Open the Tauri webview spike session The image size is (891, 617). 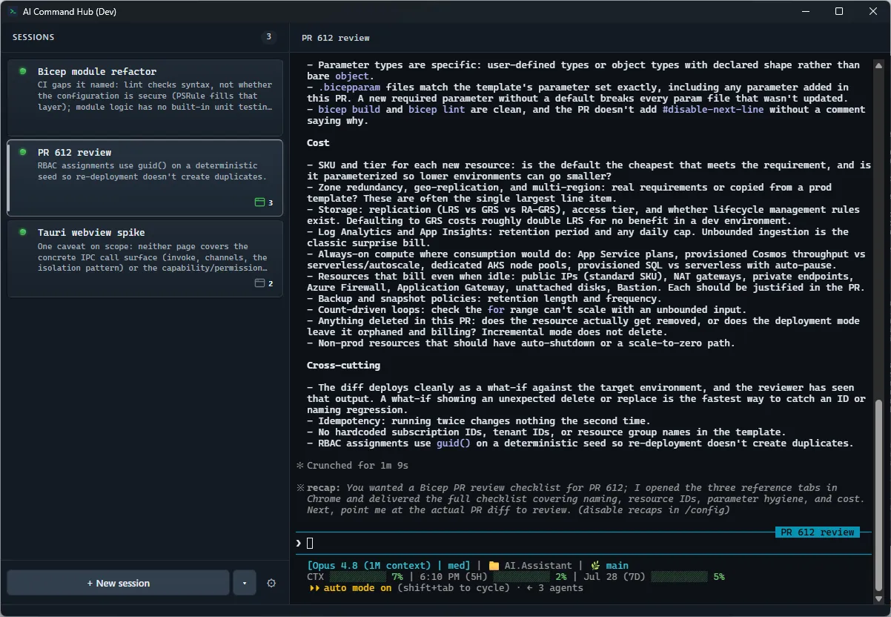(x=145, y=258)
